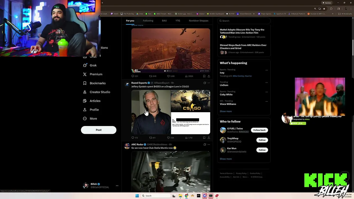Open the Windows Start menu
Screen dimensions: 354x199
pos(137,196)
